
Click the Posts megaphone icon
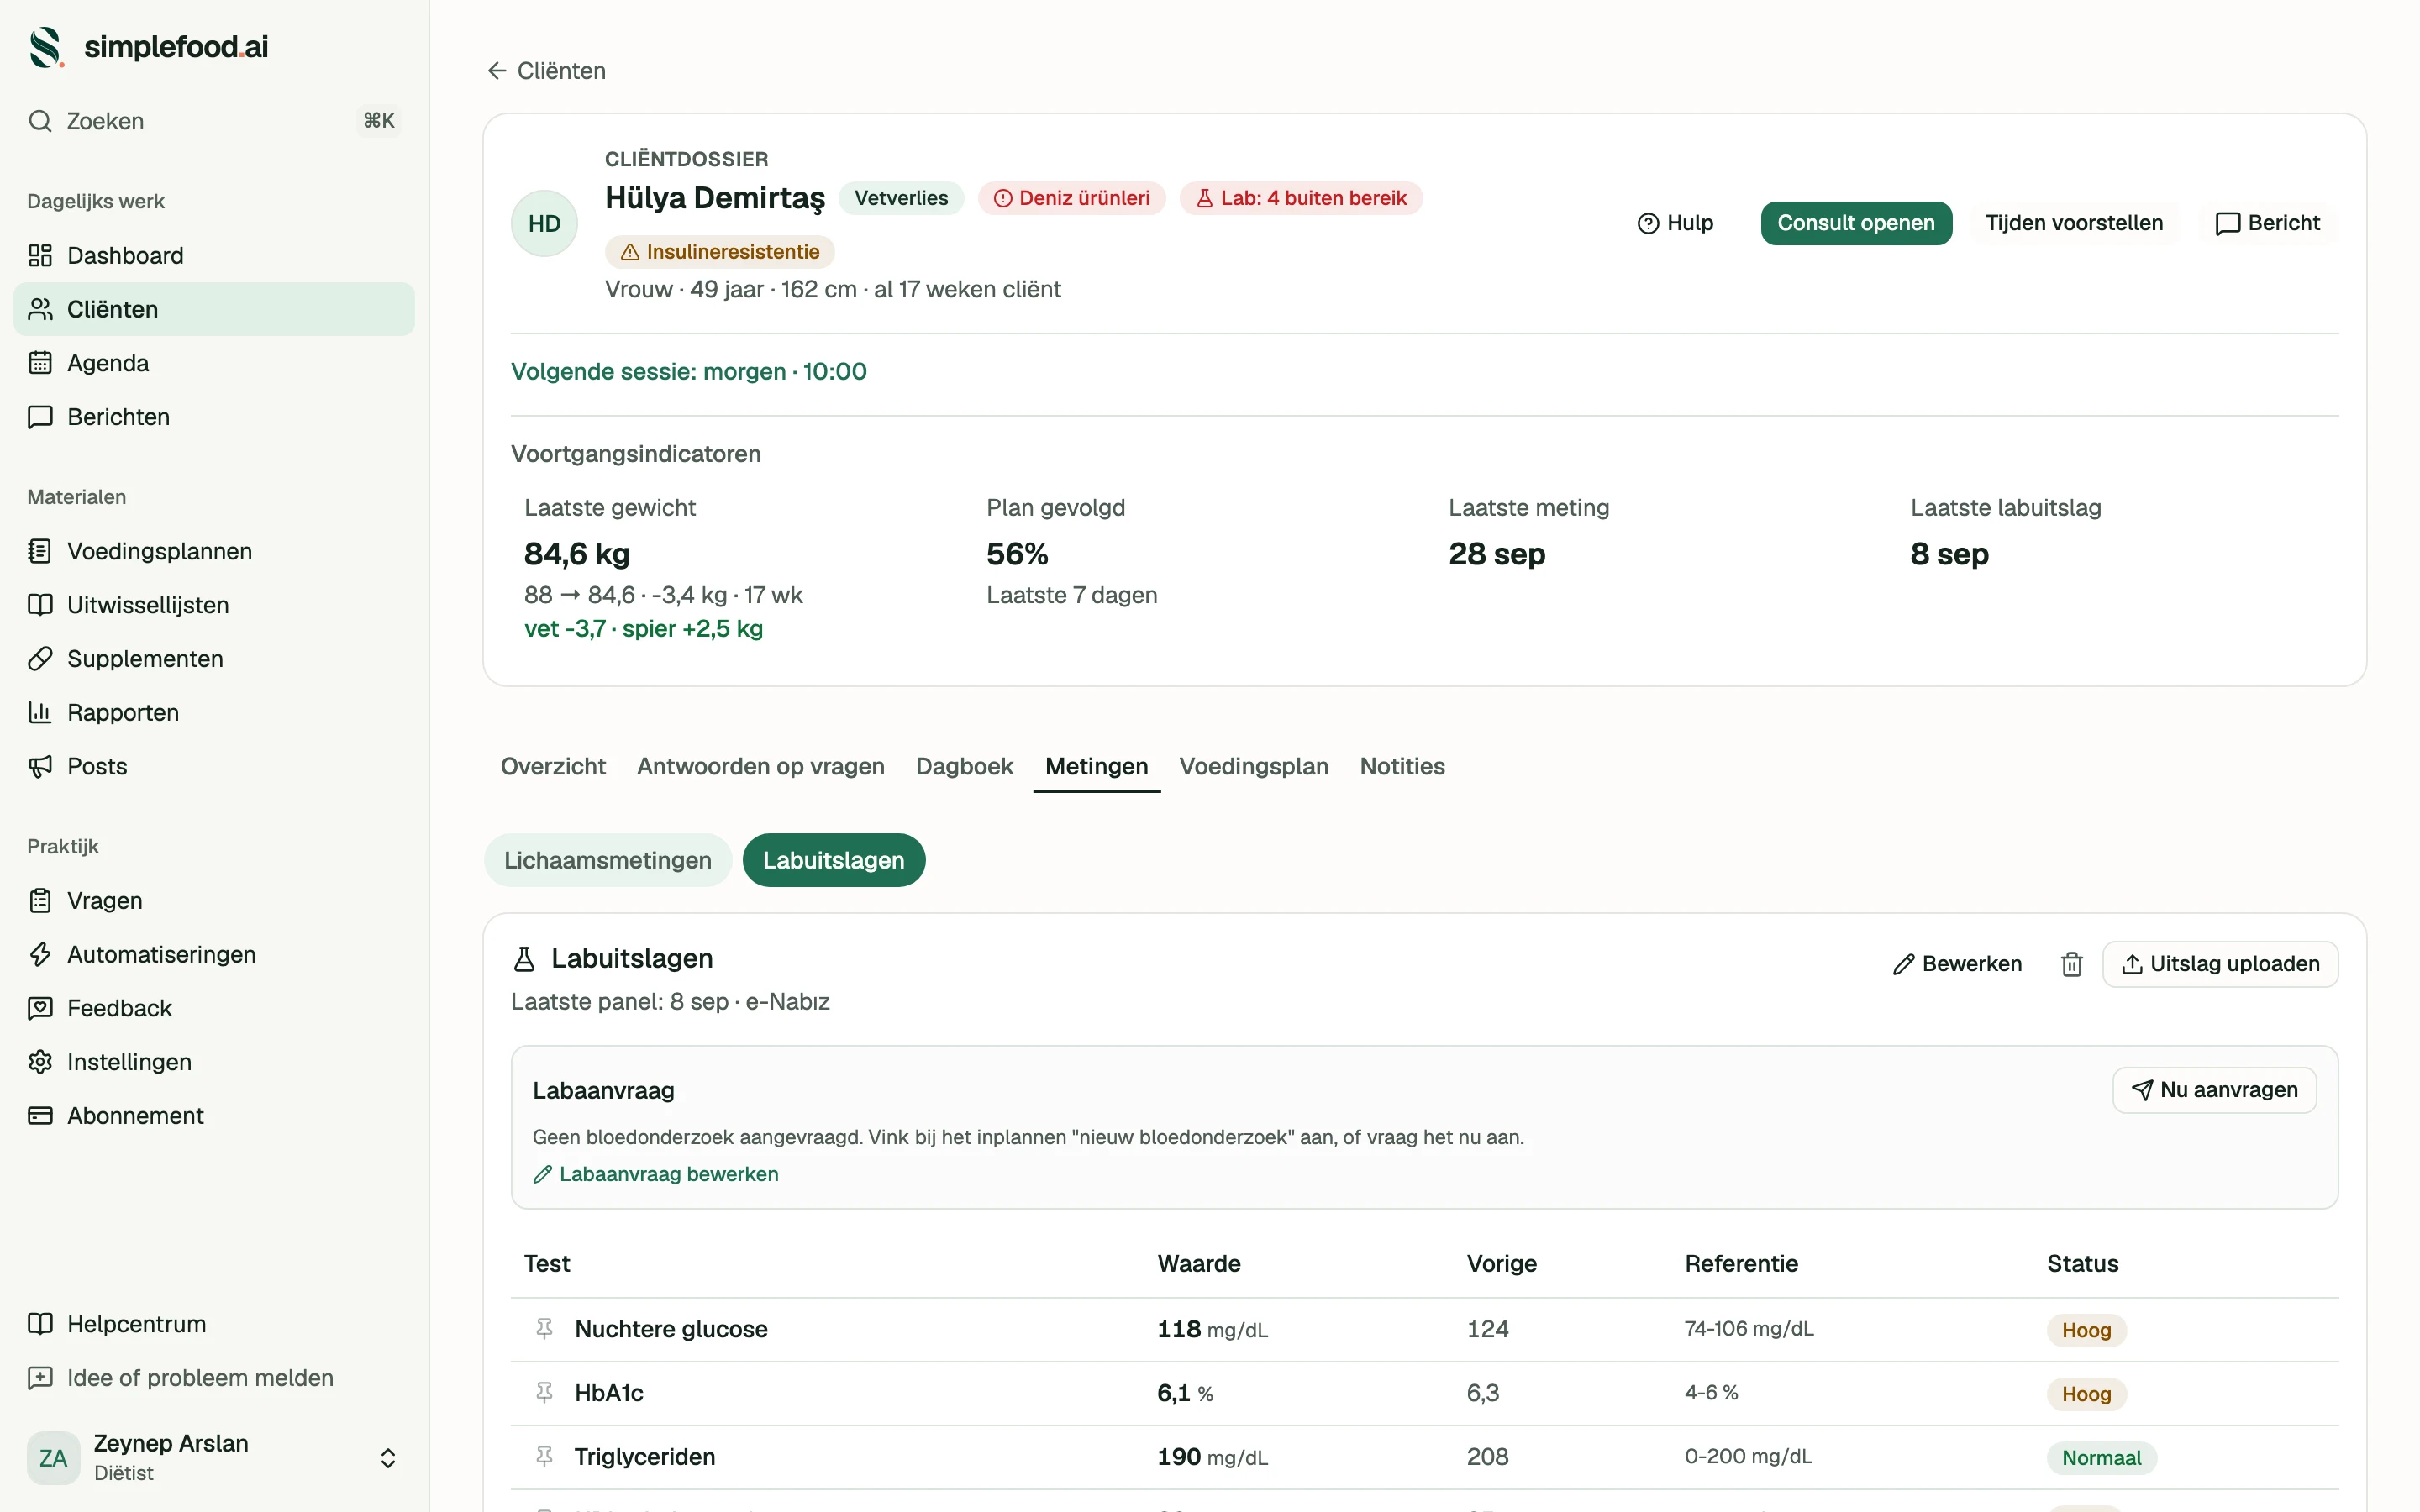40,766
